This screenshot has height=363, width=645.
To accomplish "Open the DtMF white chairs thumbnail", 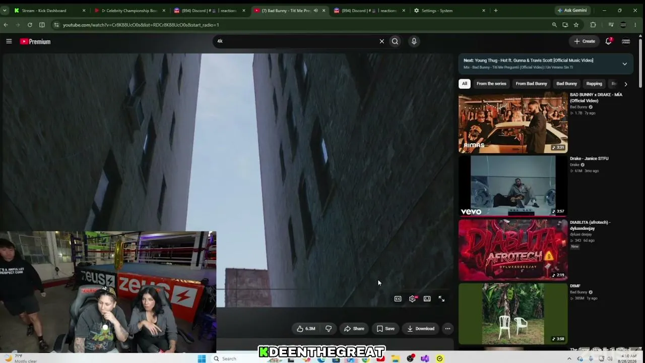I will pyautogui.click(x=513, y=314).
